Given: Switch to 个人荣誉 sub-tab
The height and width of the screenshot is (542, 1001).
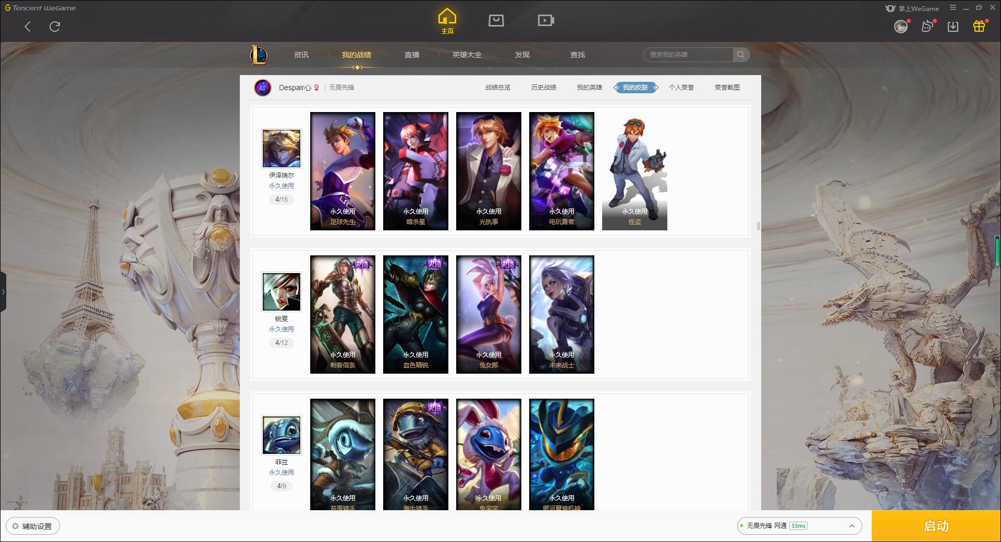Looking at the screenshot, I should (x=681, y=88).
